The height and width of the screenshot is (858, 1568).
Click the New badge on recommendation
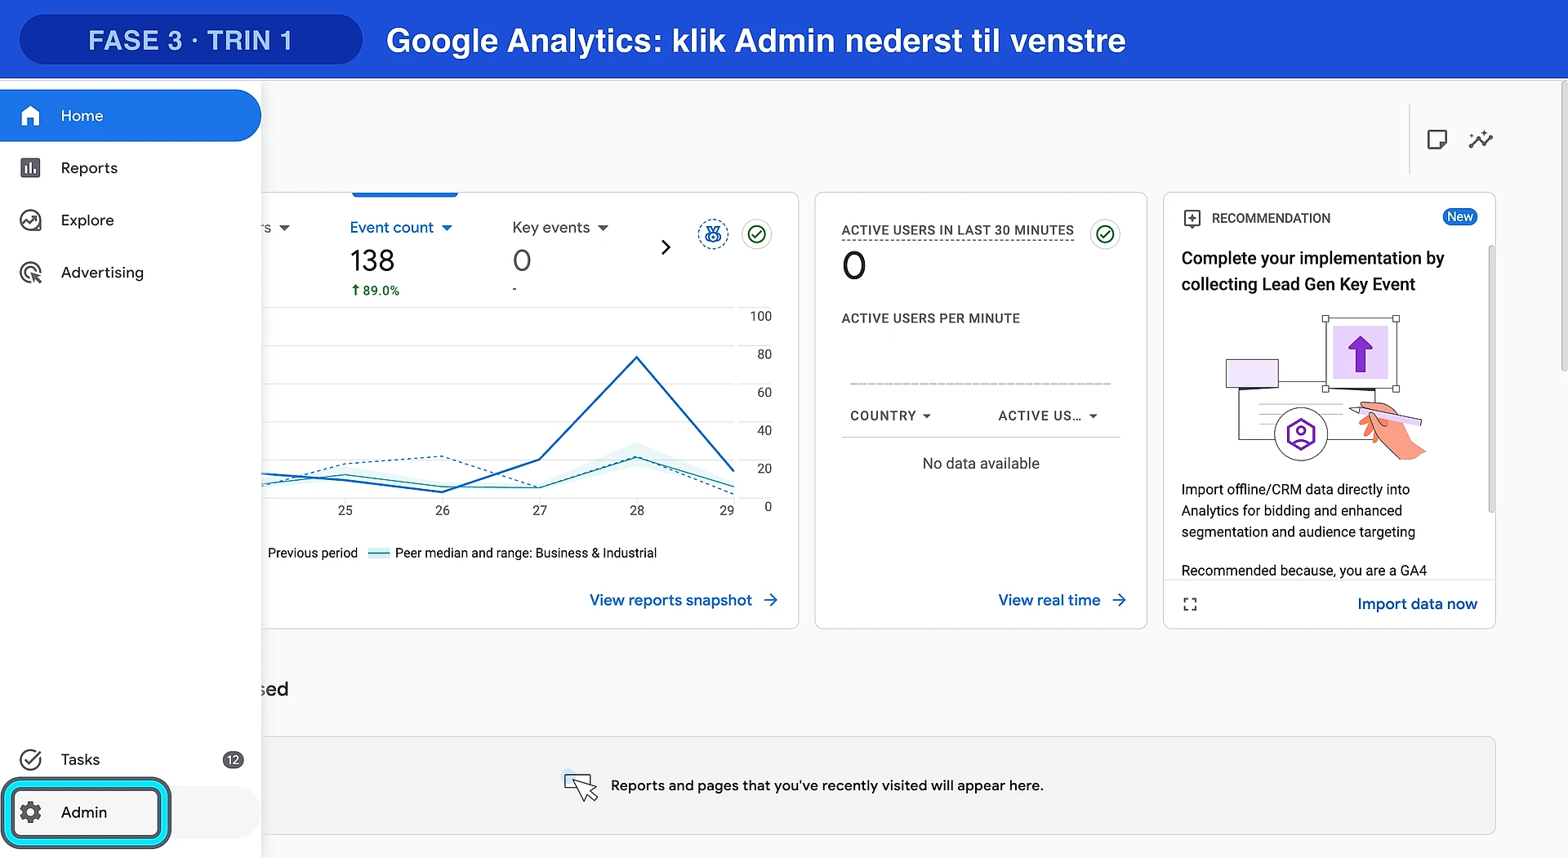coord(1459,217)
